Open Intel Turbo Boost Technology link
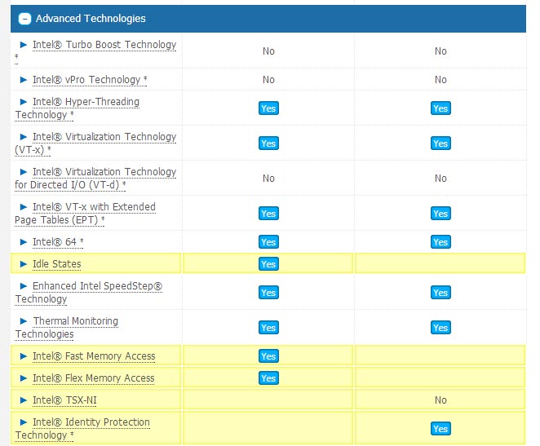Screen dimensions: 540x446 (x=104, y=45)
